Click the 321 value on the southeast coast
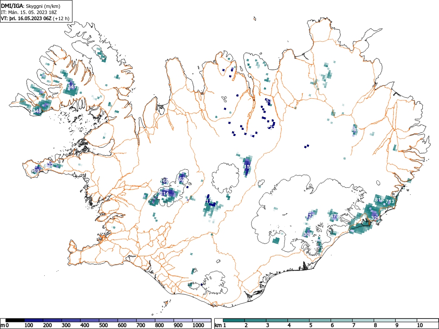 point(375,218)
